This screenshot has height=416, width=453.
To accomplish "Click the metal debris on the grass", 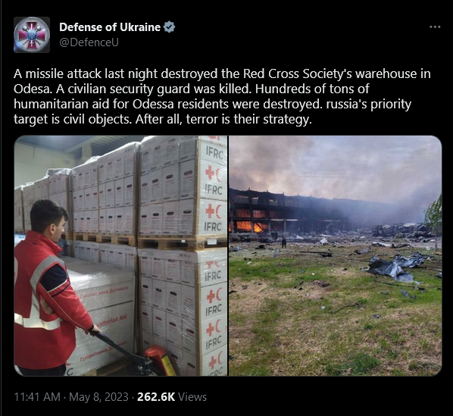I will pos(397,267).
